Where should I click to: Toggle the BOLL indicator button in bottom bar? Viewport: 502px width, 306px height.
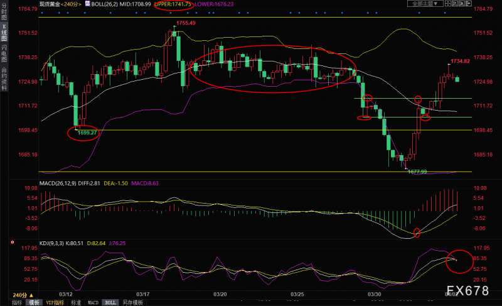[110, 302]
